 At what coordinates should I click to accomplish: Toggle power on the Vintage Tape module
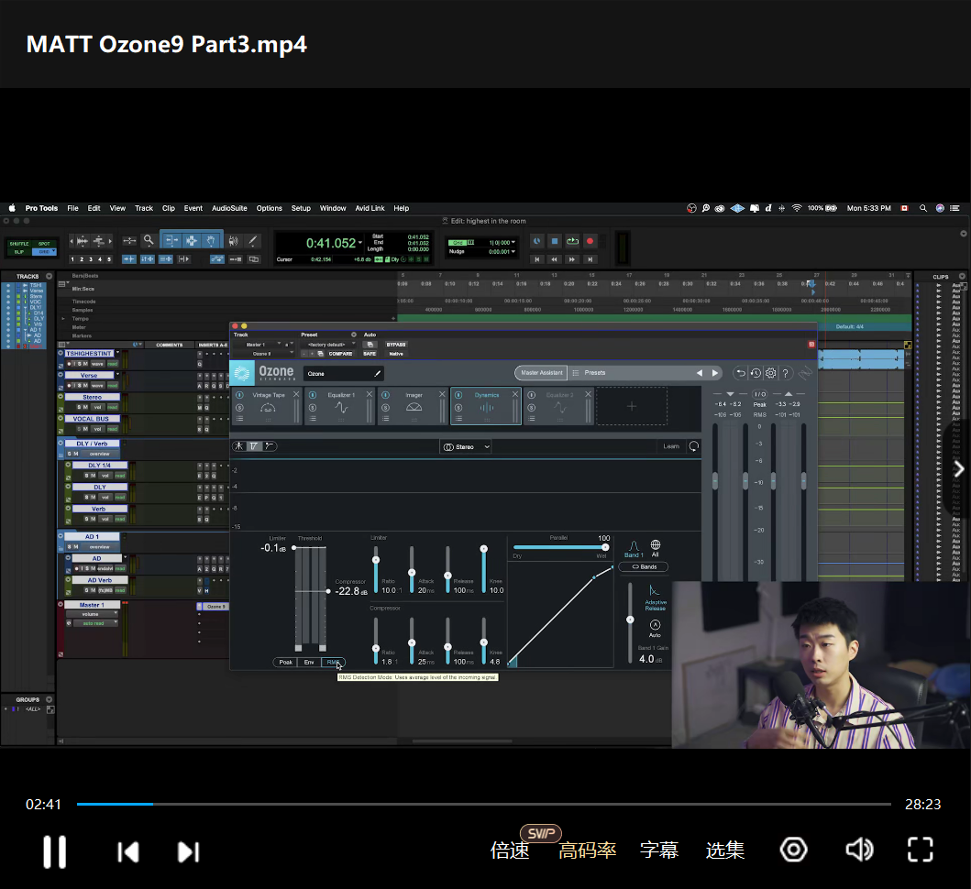coord(239,395)
